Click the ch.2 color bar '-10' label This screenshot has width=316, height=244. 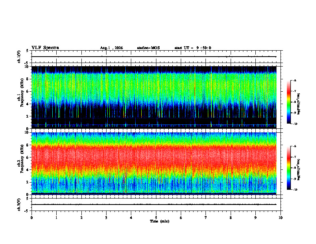[295, 190]
